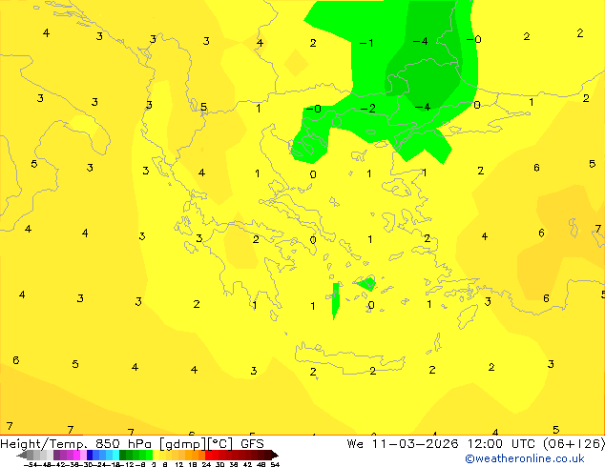Screen dimensions: 605x467
Task: Click the '[°C]' unit label
Action: tap(219, 444)
